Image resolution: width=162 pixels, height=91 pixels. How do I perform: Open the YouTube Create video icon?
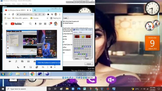coord(40,24)
